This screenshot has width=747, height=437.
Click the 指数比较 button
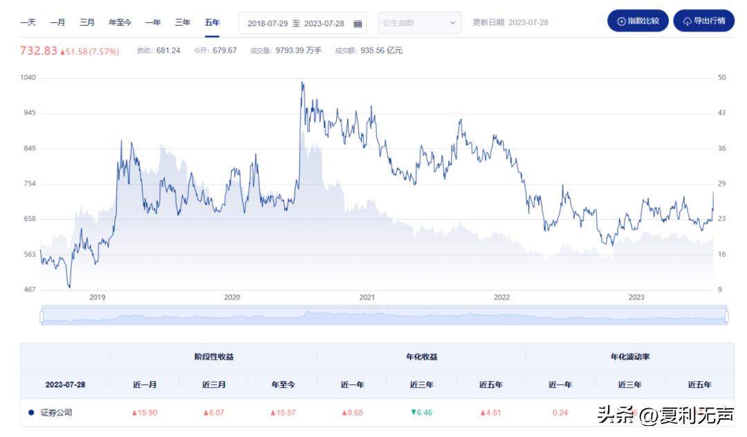[637, 21]
